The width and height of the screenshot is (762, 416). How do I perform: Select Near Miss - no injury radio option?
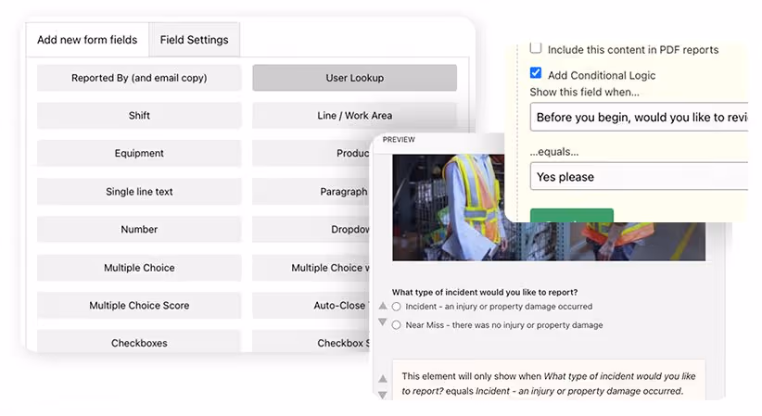(x=397, y=325)
